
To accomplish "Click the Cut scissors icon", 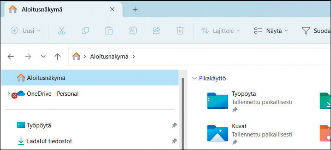I will pos(61,31).
